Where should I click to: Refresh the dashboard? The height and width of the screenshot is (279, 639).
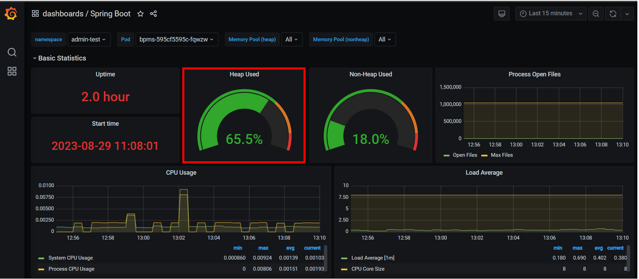(613, 13)
